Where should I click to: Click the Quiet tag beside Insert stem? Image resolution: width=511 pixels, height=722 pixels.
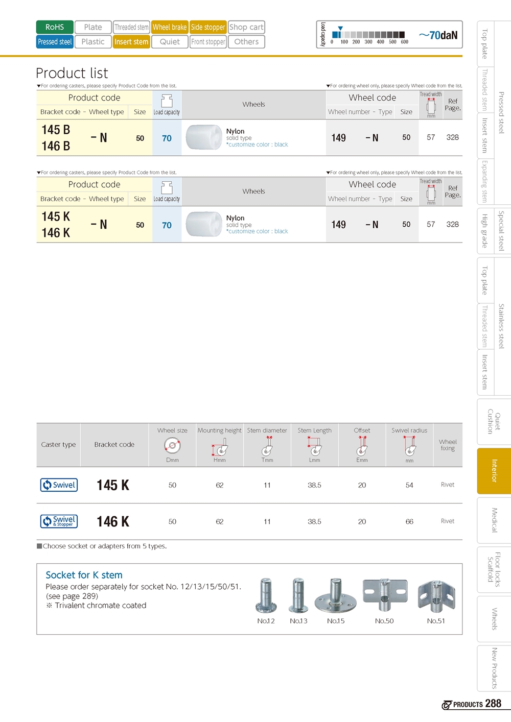click(170, 42)
